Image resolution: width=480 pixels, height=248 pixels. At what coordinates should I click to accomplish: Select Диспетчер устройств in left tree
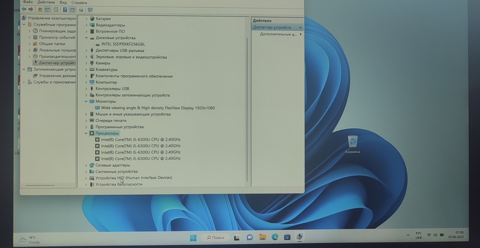(x=57, y=63)
